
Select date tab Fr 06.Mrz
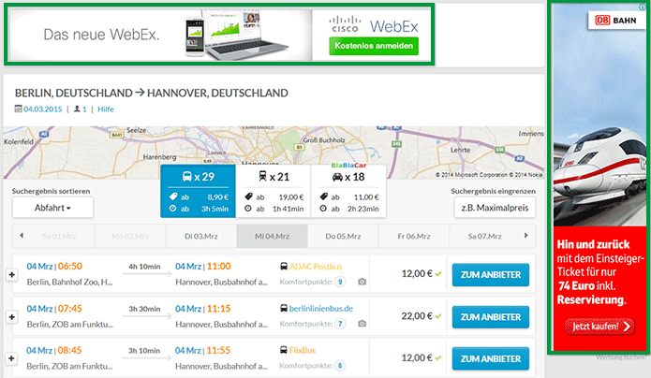point(414,236)
